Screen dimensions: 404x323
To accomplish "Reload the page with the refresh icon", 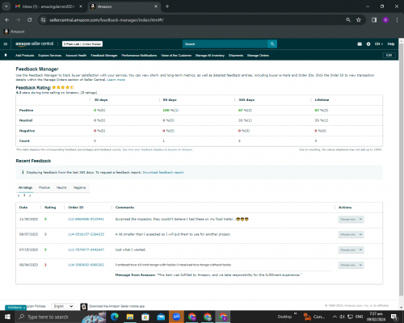I will pyautogui.click(x=30, y=20).
